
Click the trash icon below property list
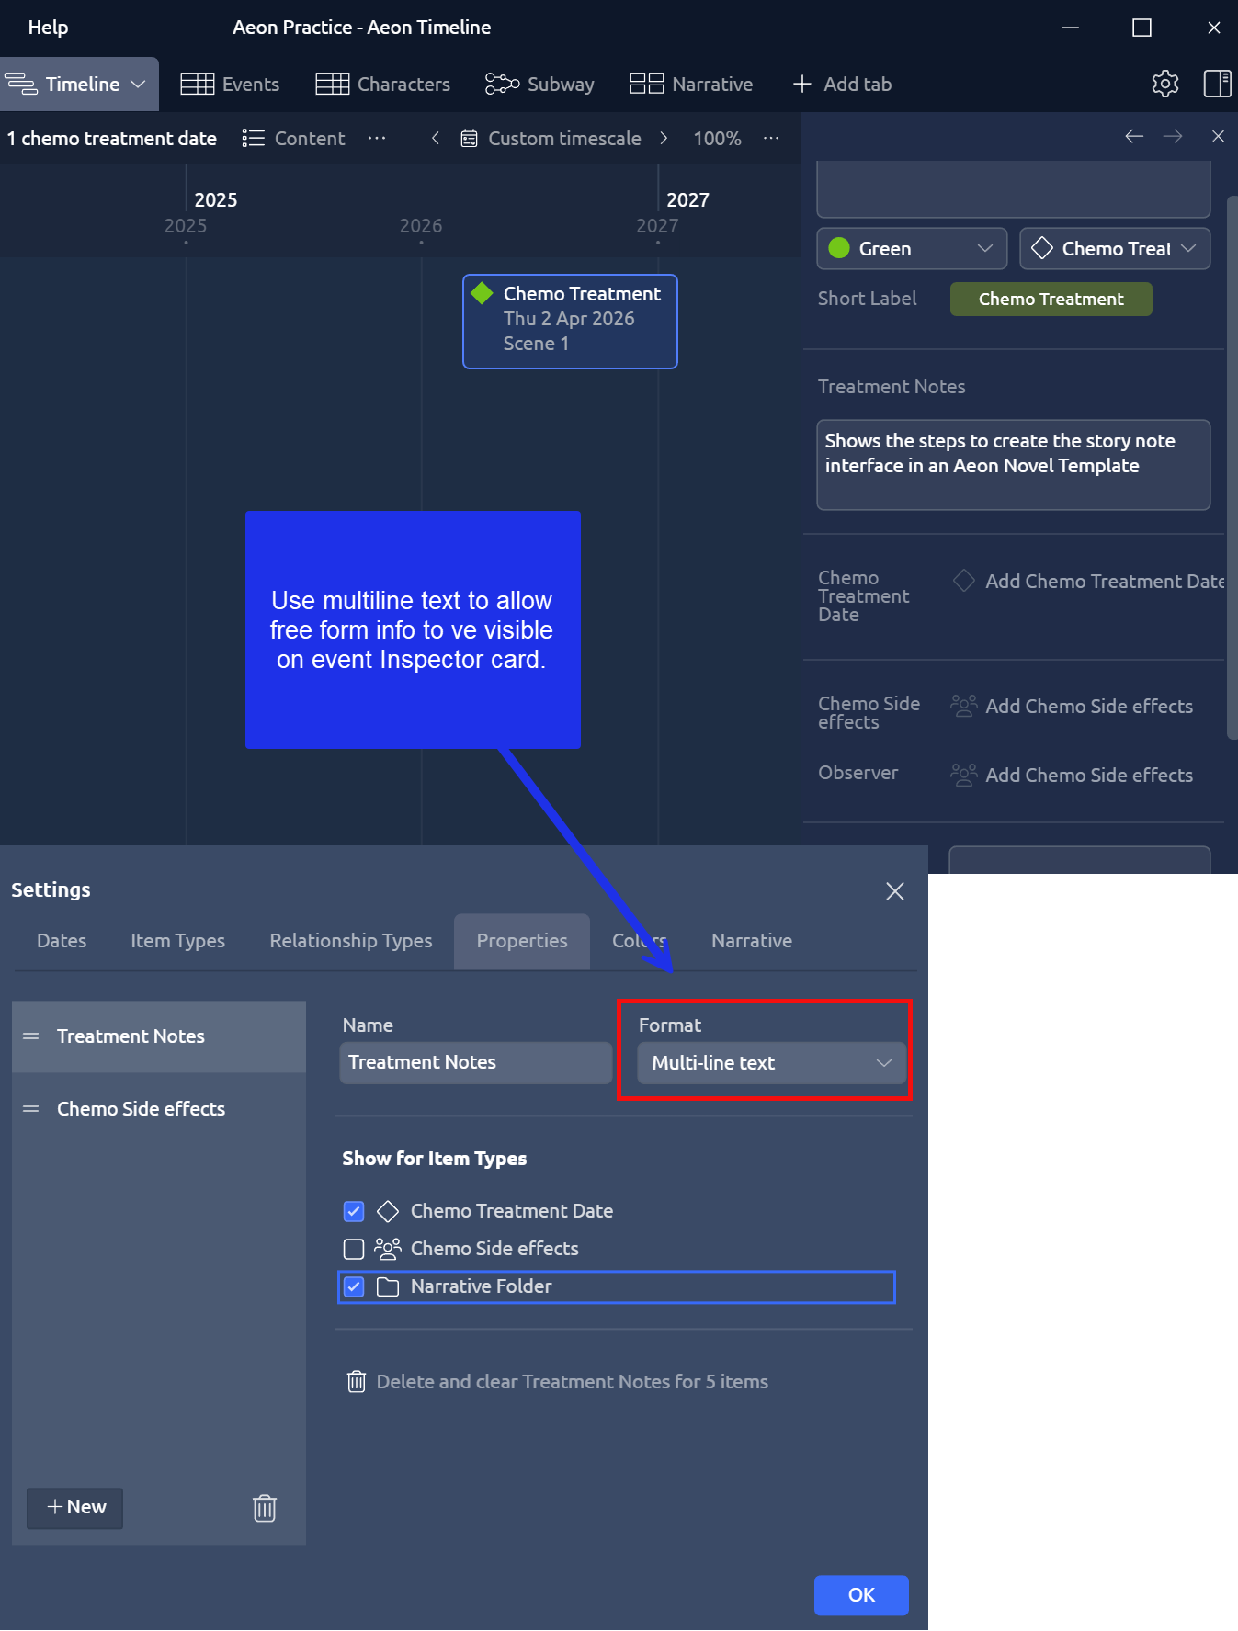[x=265, y=1508]
